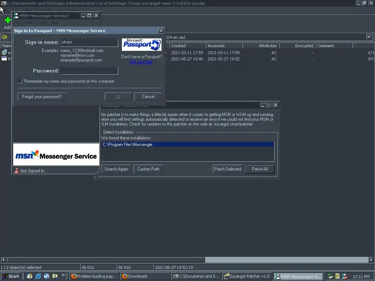
Task: Click the Show Desktop quick launch icon
Action: 30,276
